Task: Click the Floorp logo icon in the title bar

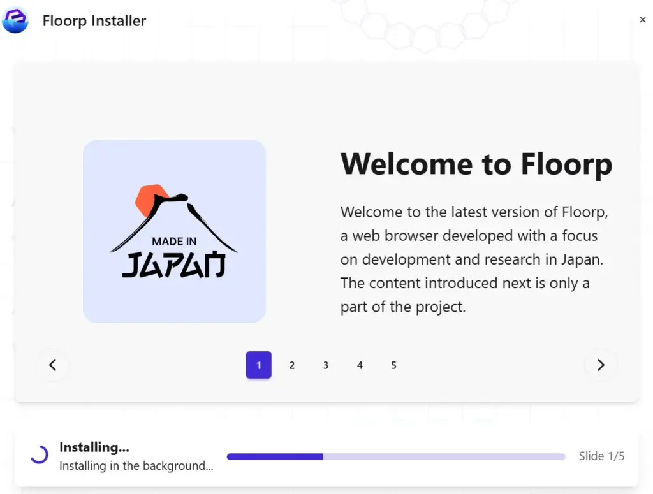Action: (x=15, y=20)
